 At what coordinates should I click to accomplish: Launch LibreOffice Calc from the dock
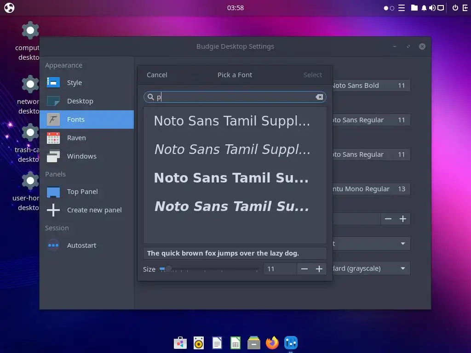click(x=235, y=343)
